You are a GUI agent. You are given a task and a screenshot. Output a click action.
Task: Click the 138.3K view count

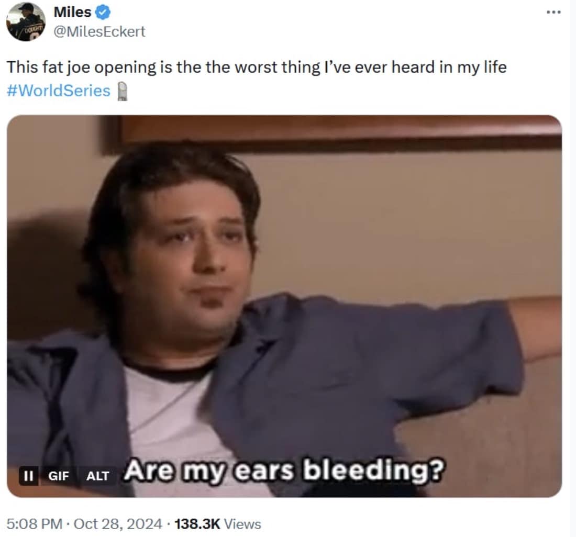[197, 524]
